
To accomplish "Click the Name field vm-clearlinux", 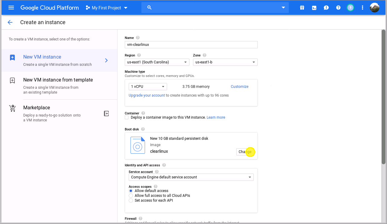I will click(x=191, y=45).
